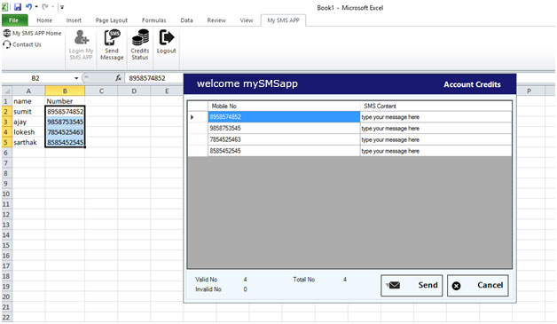The height and width of the screenshot is (324, 557).
Task: Switch to the Formulas ribbon tab
Action: [x=153, y=20]
